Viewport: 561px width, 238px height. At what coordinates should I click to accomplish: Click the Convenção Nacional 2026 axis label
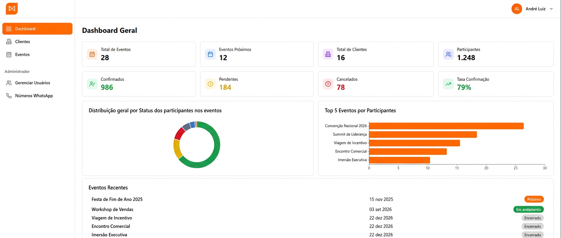(346, 126)
